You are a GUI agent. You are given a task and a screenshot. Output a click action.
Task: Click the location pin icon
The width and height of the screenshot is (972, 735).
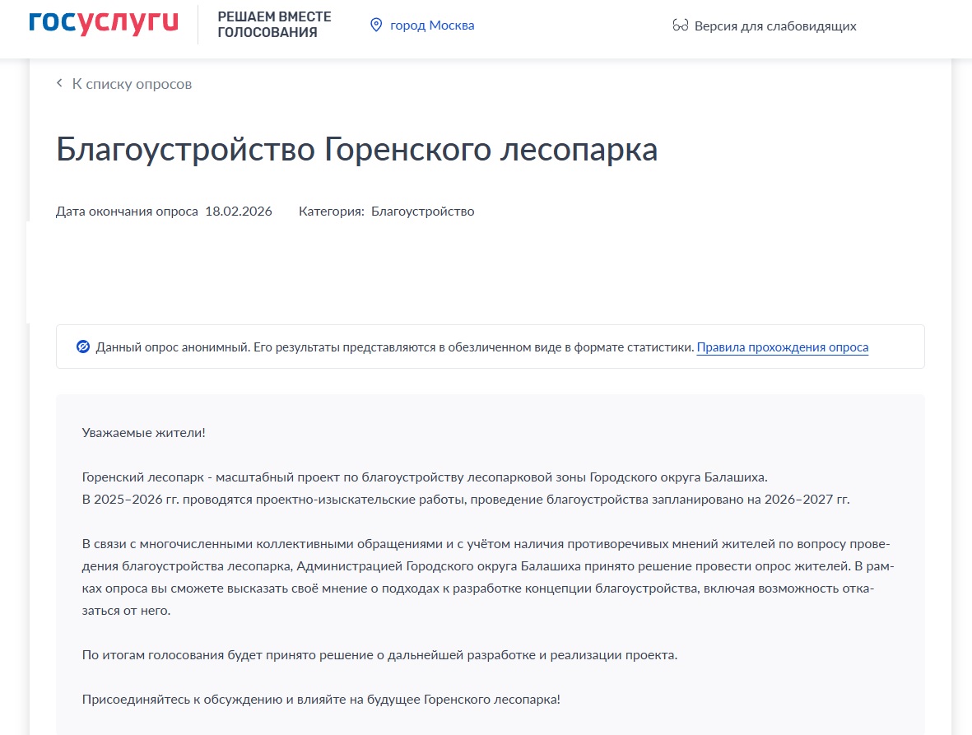(x=376, y=26)
